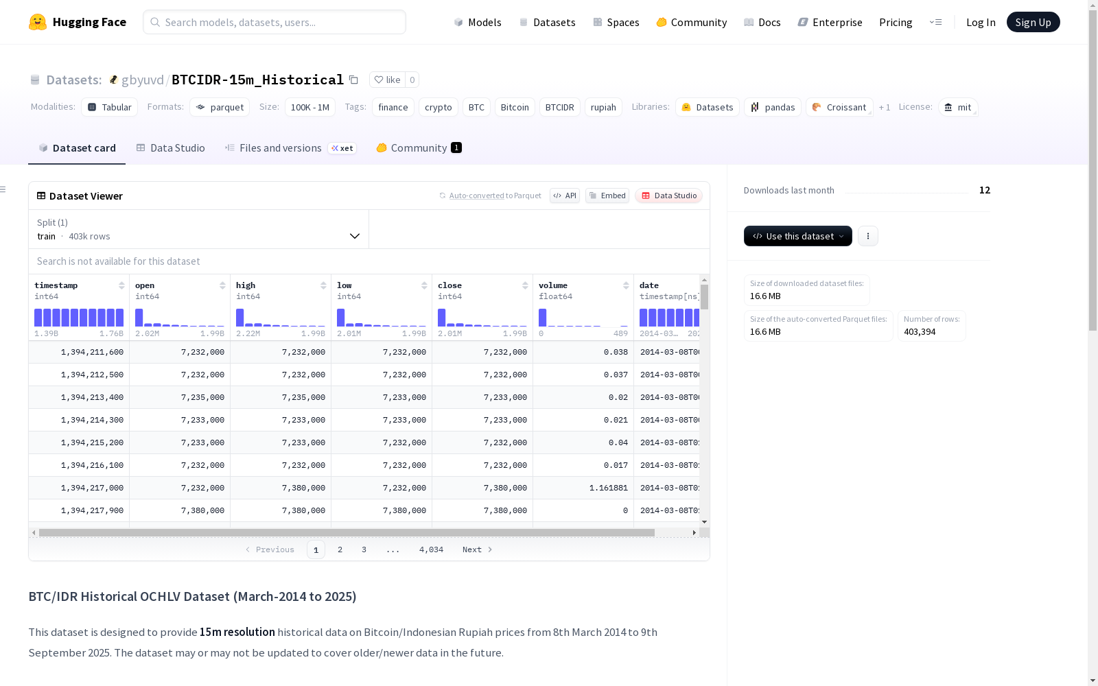This screenshot has height=686, width=1098.
Task: Sort by the volume column sort icon
Action: coord(626,285)
